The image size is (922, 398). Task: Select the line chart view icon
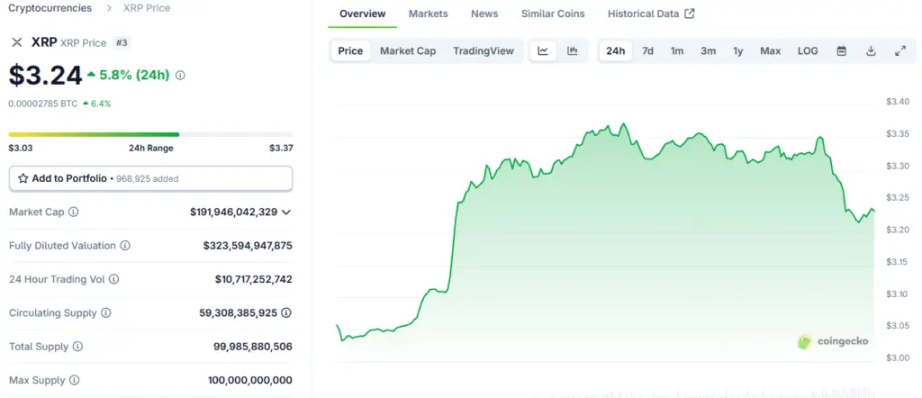543,51
